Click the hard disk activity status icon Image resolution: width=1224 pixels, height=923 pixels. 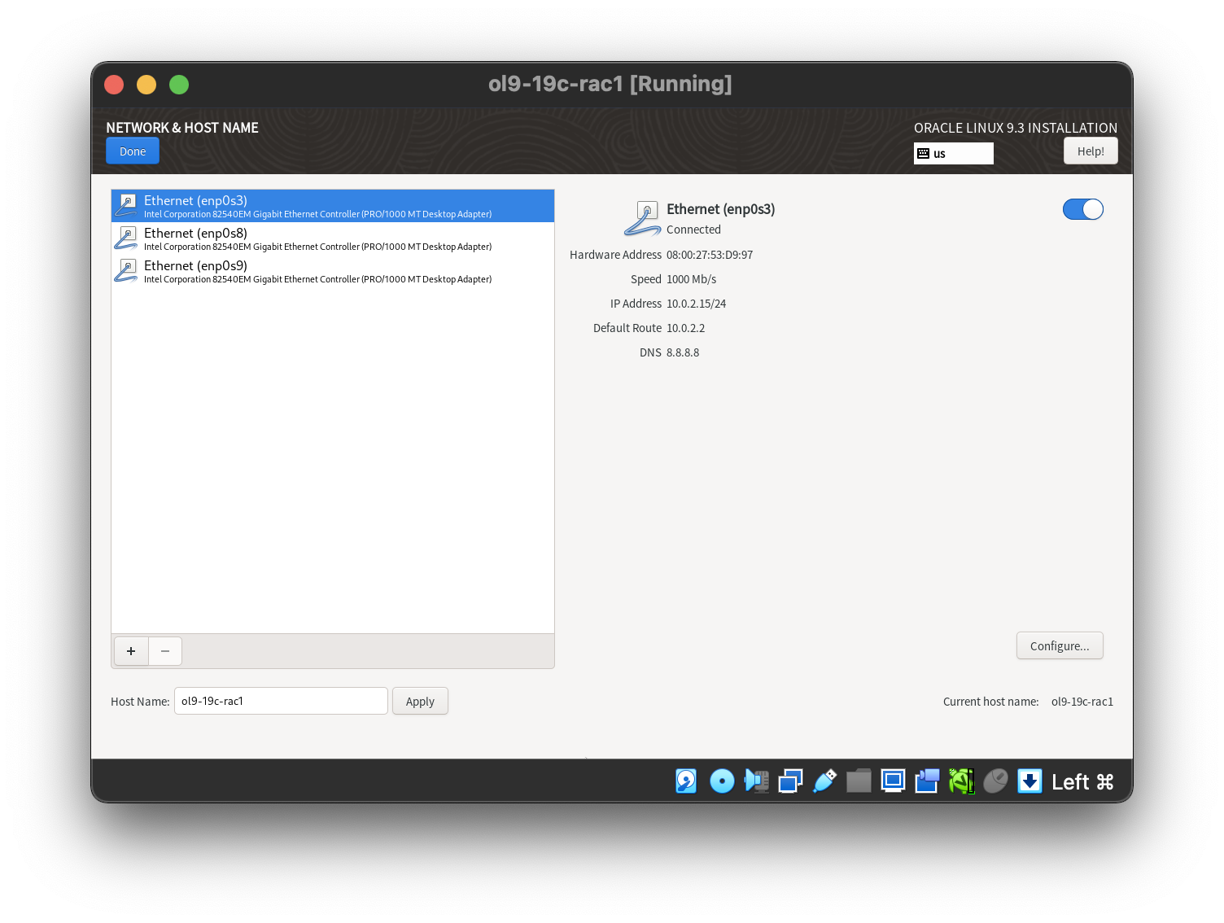pos(686,781)
